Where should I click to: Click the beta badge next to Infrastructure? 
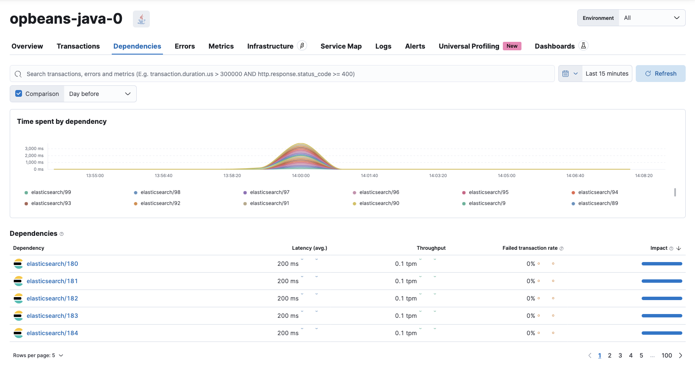pyautogui.click(x=302, y=46)
